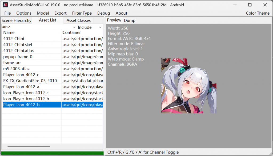The image size is (273, 156).
Task: Click the character preview image
Action: 189,86
